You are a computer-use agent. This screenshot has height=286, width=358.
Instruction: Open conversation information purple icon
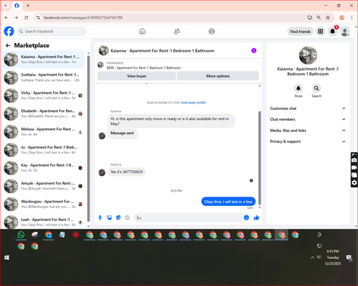coord(253,51)
